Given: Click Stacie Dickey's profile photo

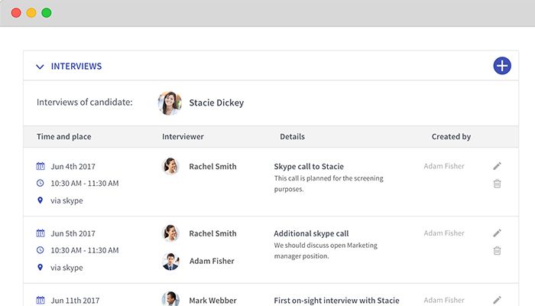Looking at the screenshot, I should click(170, 103).
